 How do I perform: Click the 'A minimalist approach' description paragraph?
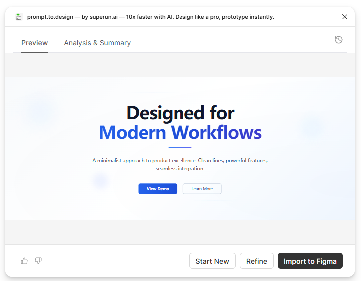tap(180, 164)
